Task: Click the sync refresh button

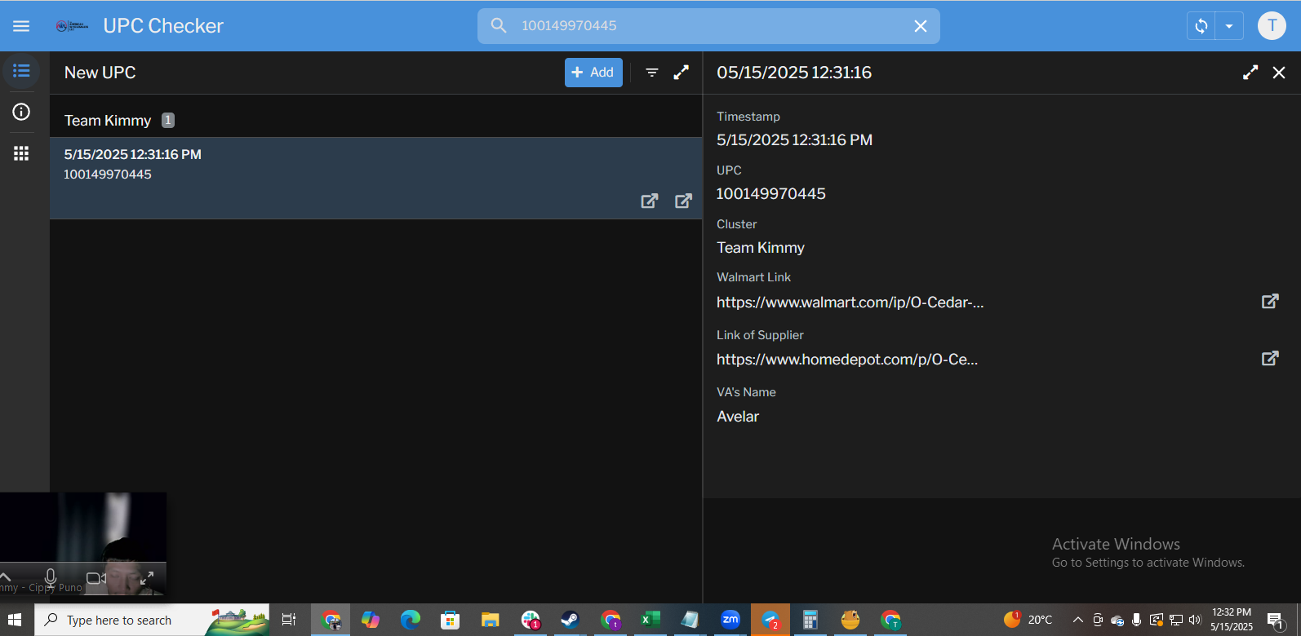Action: 1201,26
